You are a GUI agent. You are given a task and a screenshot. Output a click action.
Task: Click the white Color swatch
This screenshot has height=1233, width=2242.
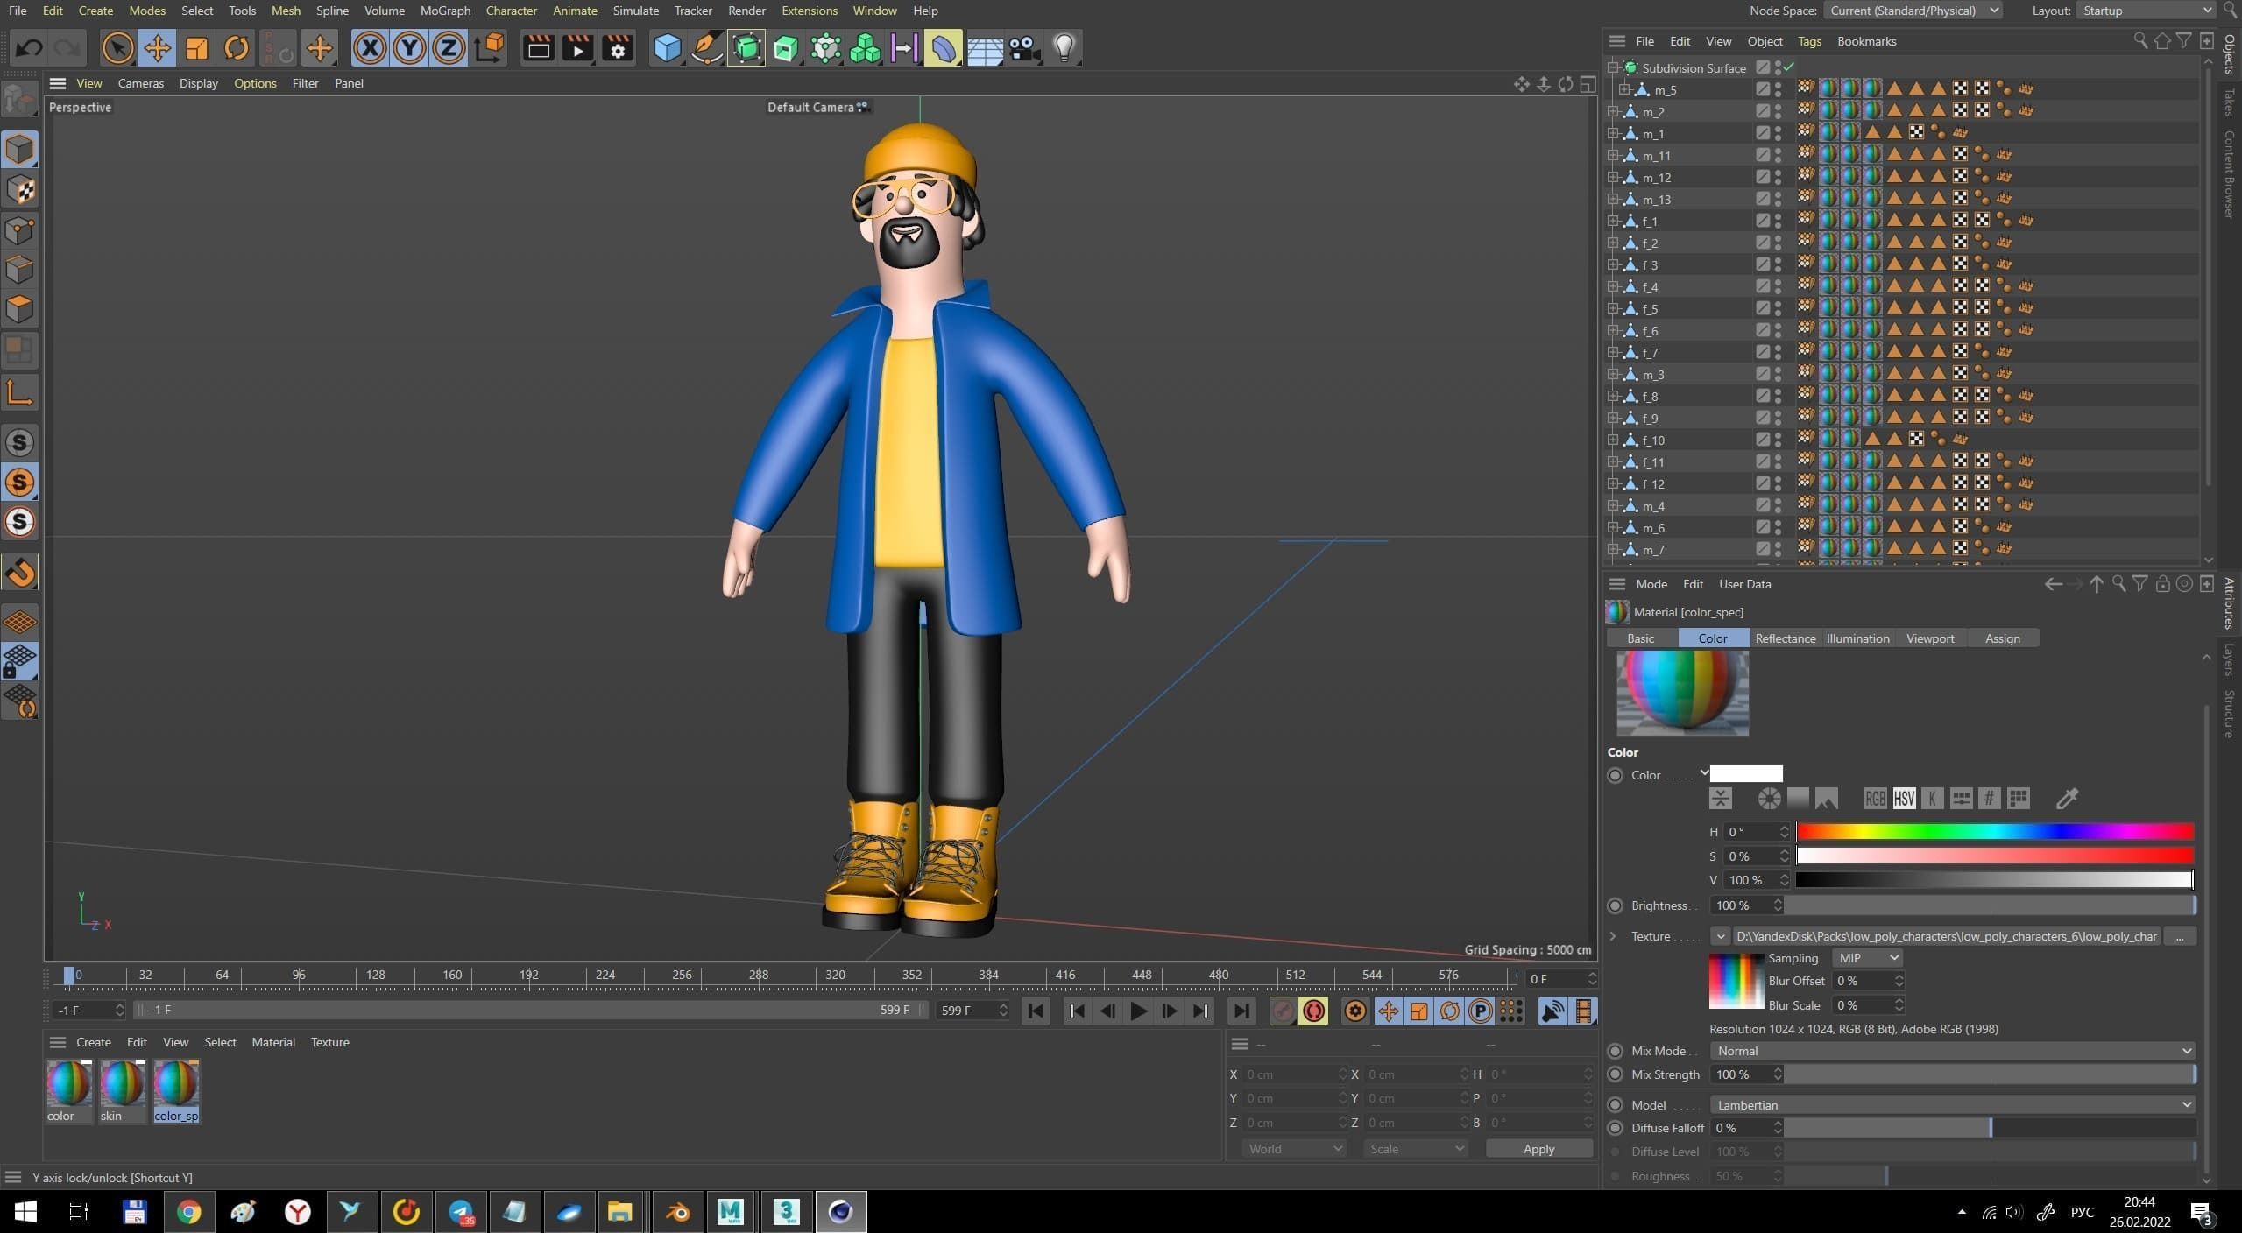(x=1746, y=774)
